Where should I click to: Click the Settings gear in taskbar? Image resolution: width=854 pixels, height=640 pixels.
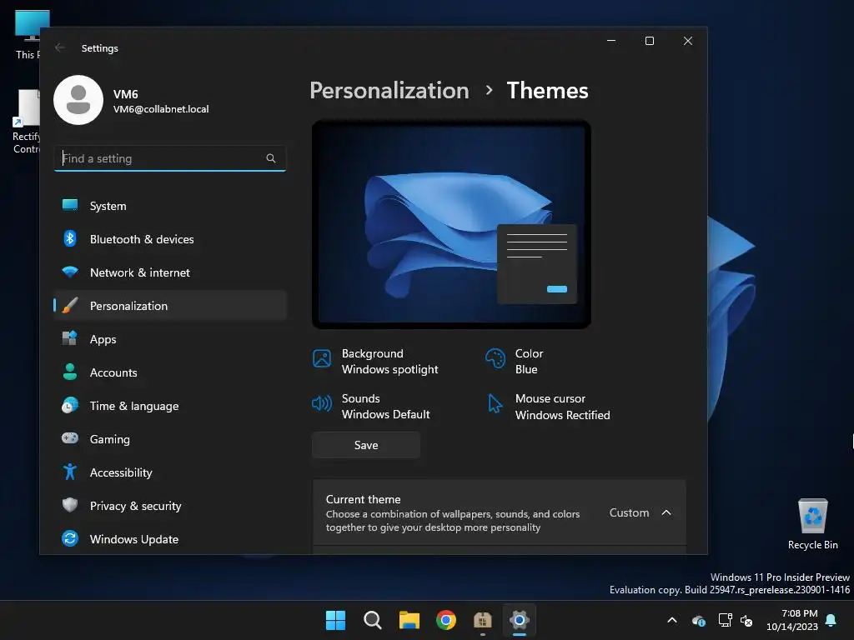520,620
